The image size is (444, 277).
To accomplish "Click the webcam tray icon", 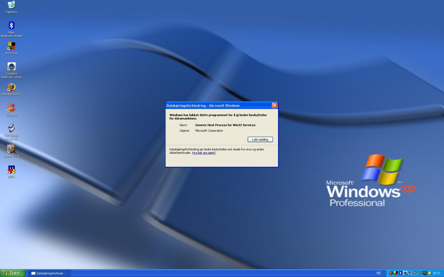I will pos(405,273).
